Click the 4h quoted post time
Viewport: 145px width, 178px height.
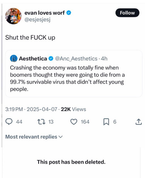coord(104,59)
